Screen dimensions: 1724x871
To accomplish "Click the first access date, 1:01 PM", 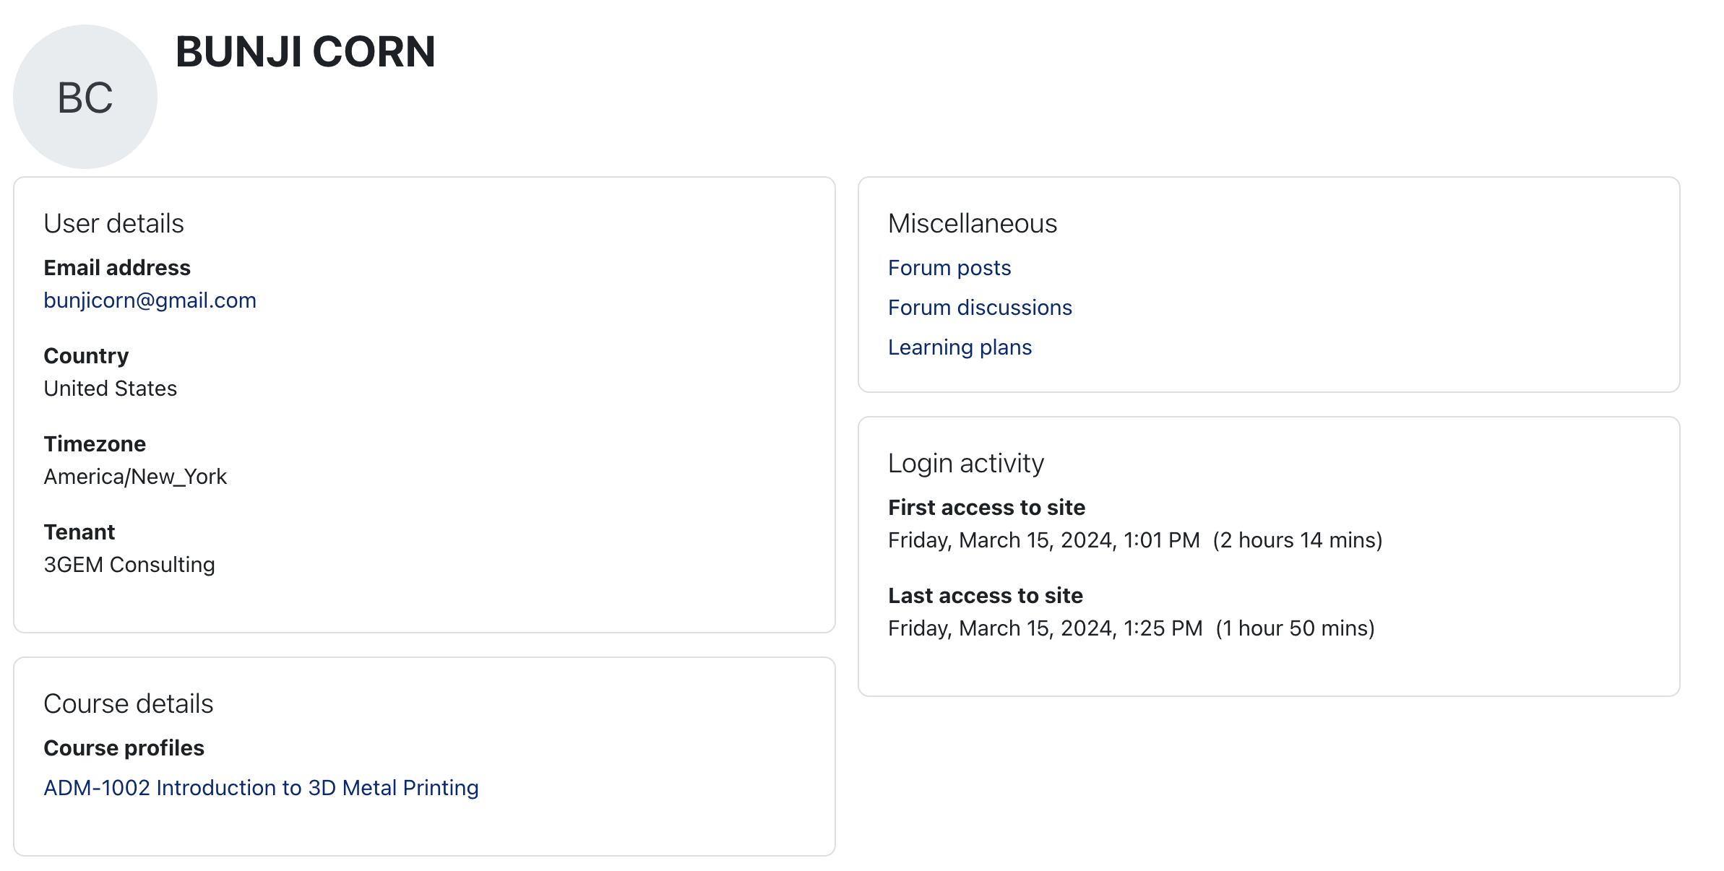I will (1043, 540).
